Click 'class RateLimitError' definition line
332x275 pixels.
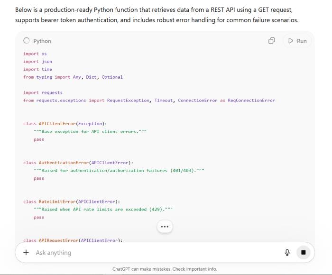click(72, 202)
